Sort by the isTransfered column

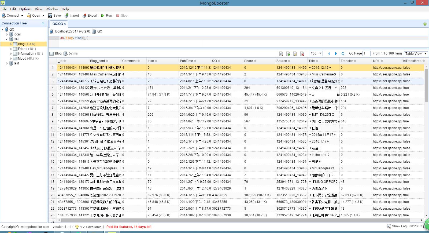pos(414,61)
